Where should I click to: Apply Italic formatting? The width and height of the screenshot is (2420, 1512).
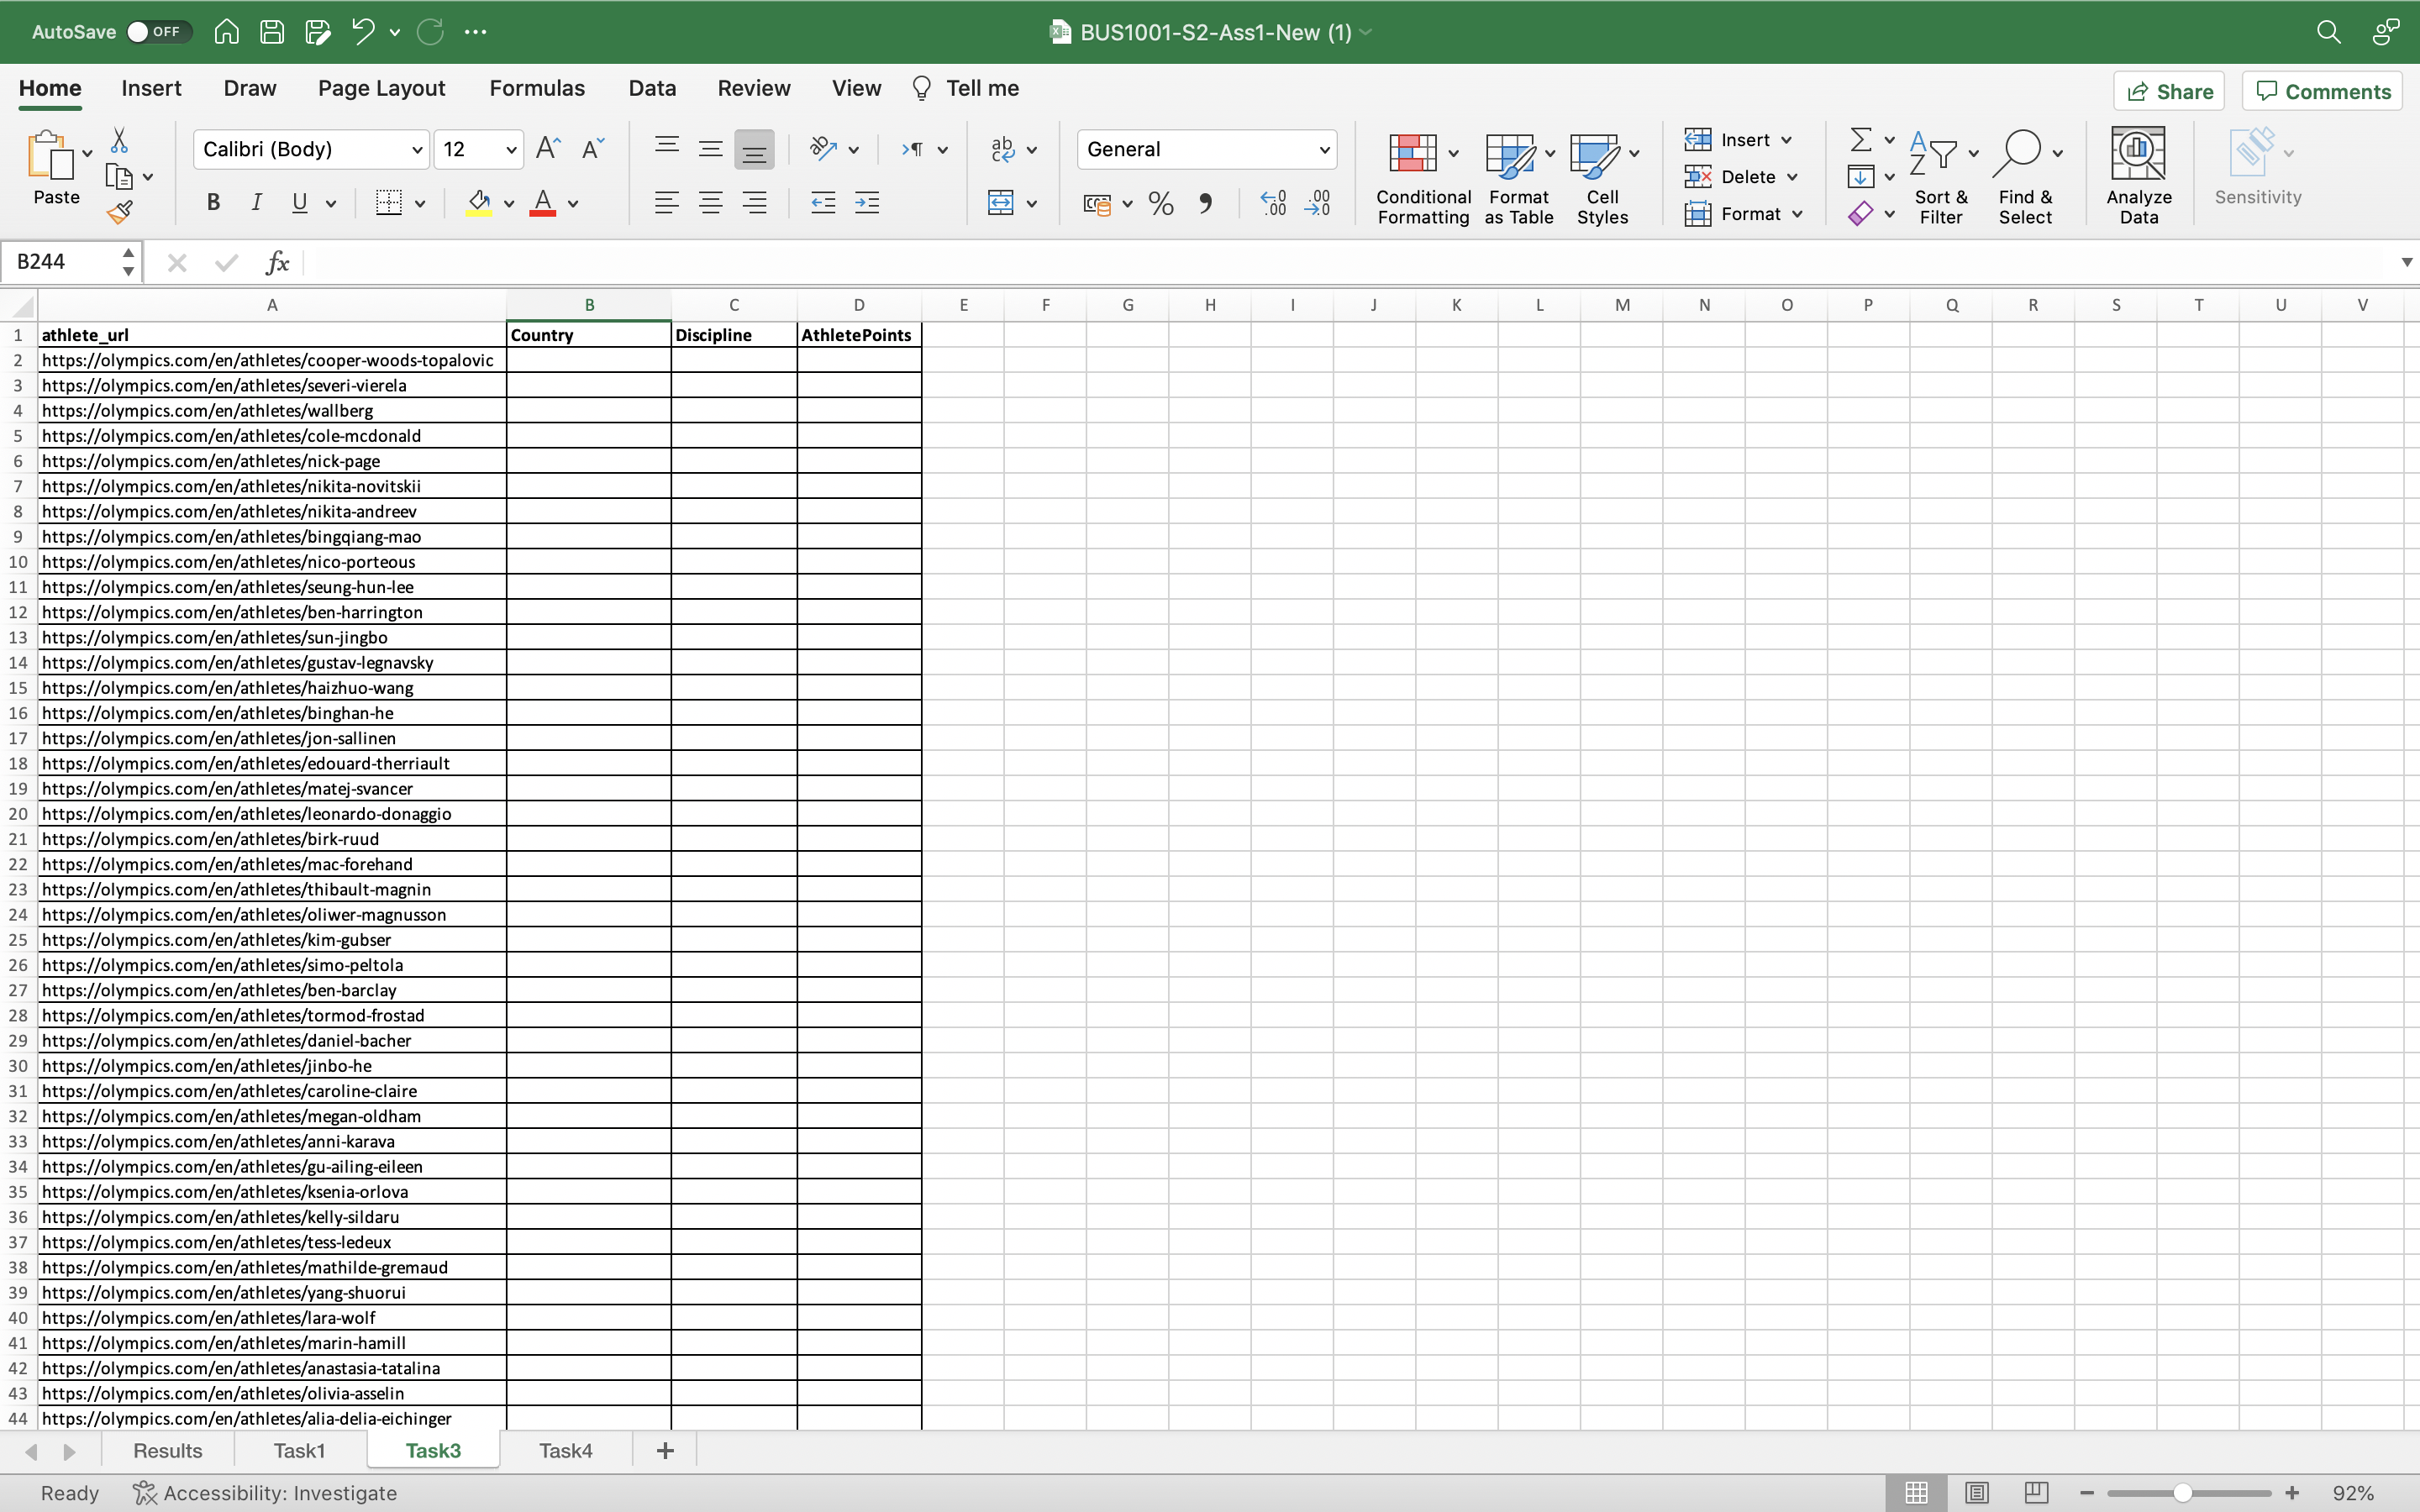(x=256, y=202)
